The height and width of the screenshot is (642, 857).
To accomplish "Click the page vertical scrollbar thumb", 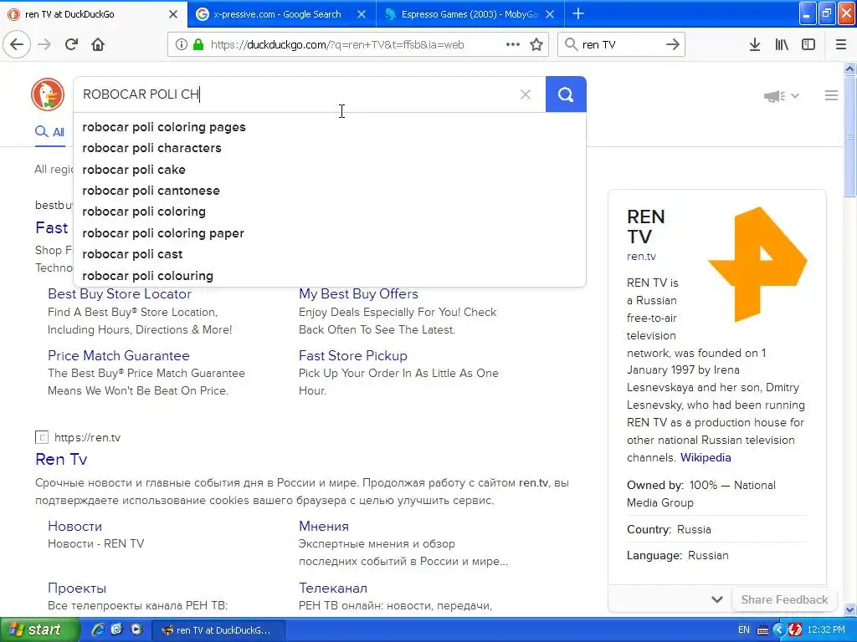I will pyautogui.click(x=850, y=136).
